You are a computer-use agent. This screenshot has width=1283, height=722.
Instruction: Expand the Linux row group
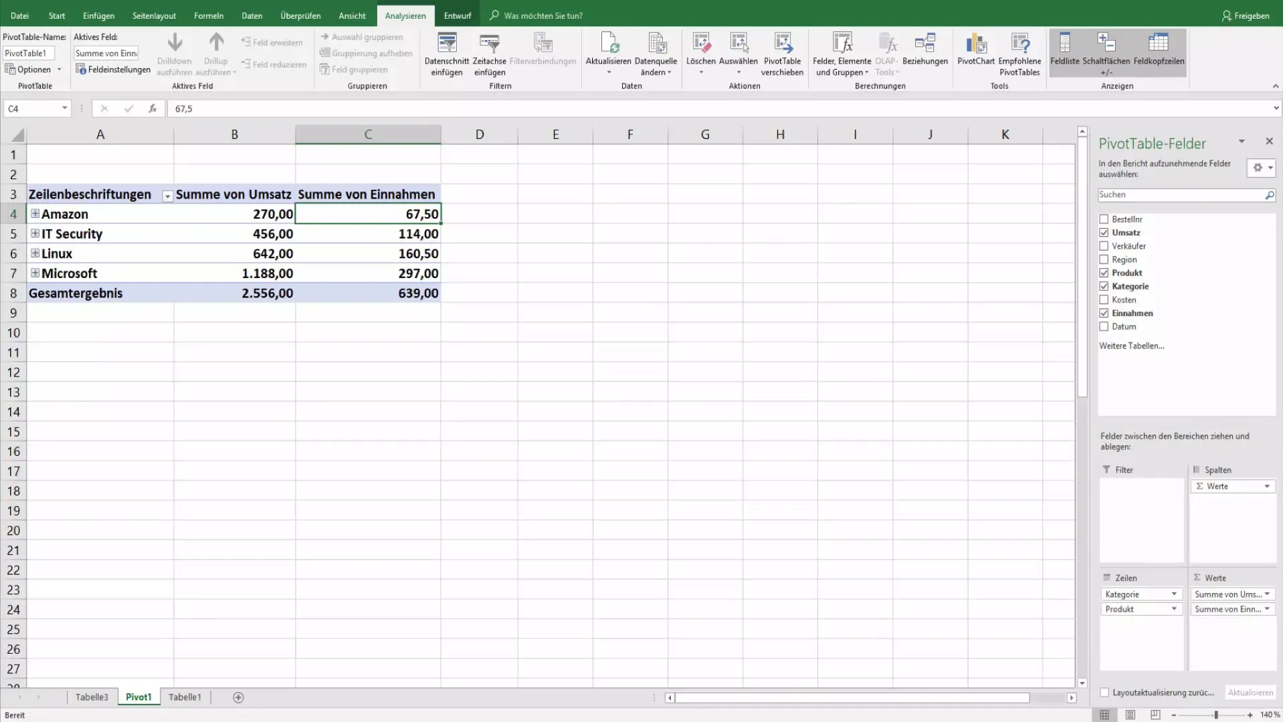35,253
